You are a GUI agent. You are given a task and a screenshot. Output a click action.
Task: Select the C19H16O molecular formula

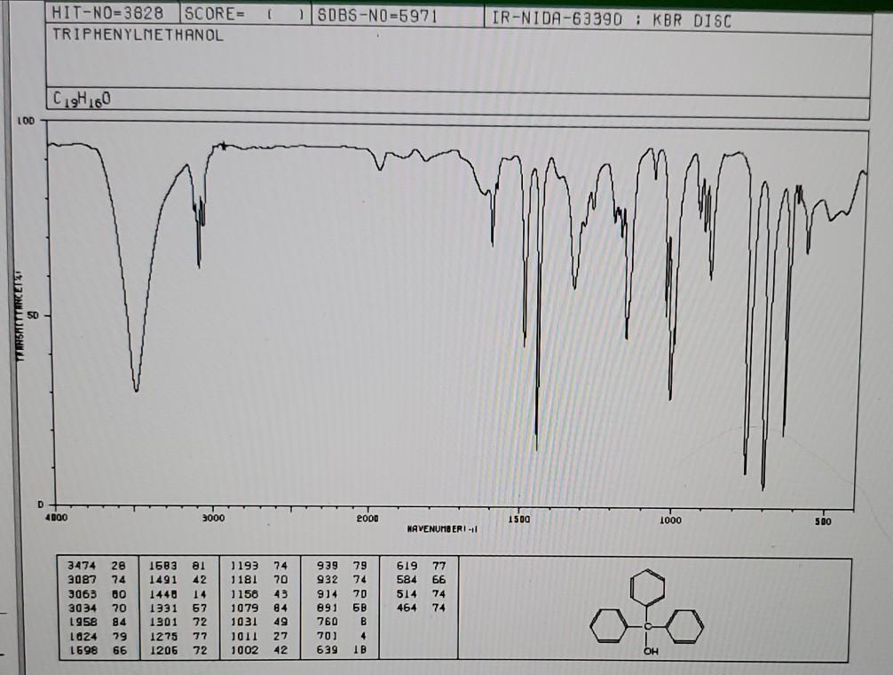click(x=82, y=99)
